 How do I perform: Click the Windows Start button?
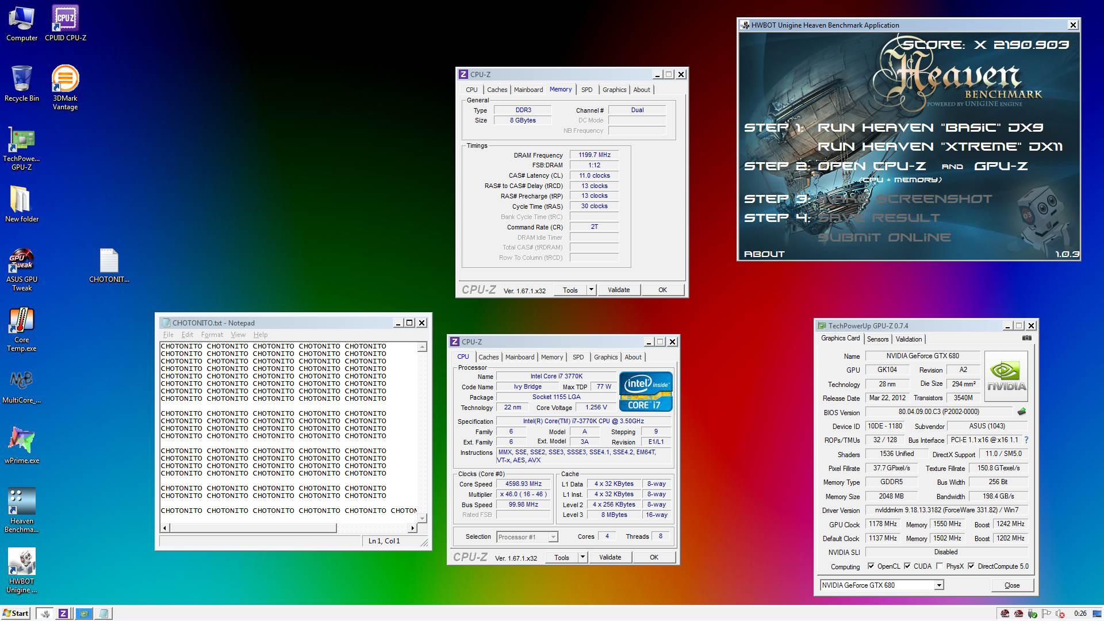point(16,614)
